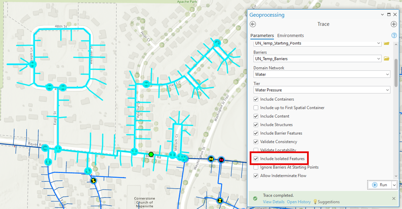The height and width of the screenshot is (209, 402).
Task: Add Trace tool to favorites plus icon
Action: point(393,24)
